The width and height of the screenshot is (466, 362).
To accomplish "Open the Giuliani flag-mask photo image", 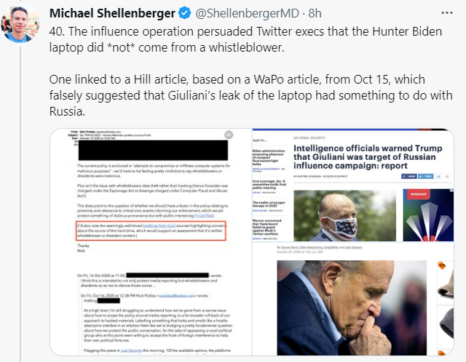I will point(344,216).
